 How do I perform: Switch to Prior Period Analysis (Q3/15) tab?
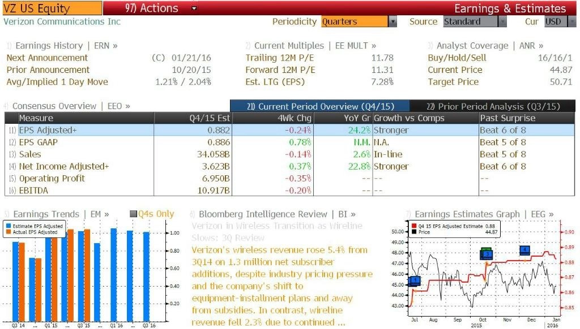493,106
